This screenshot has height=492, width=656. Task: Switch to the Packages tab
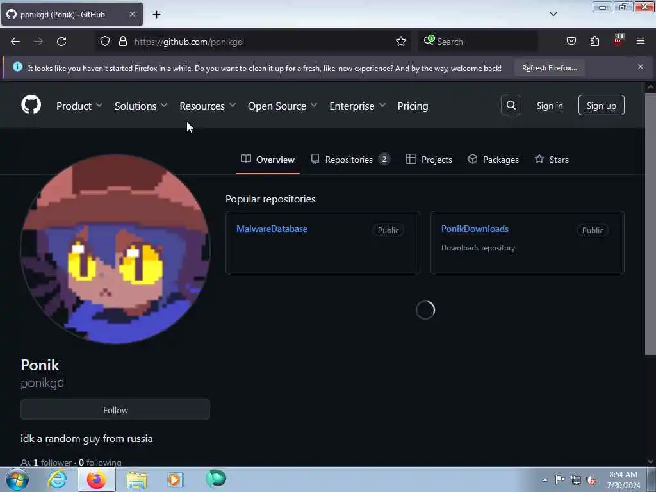[493, 160]
